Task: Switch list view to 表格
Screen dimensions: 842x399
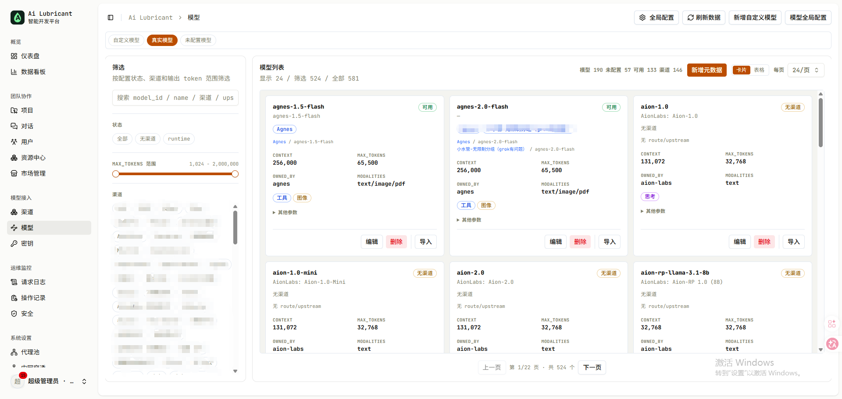Action: tap(759, 70)
